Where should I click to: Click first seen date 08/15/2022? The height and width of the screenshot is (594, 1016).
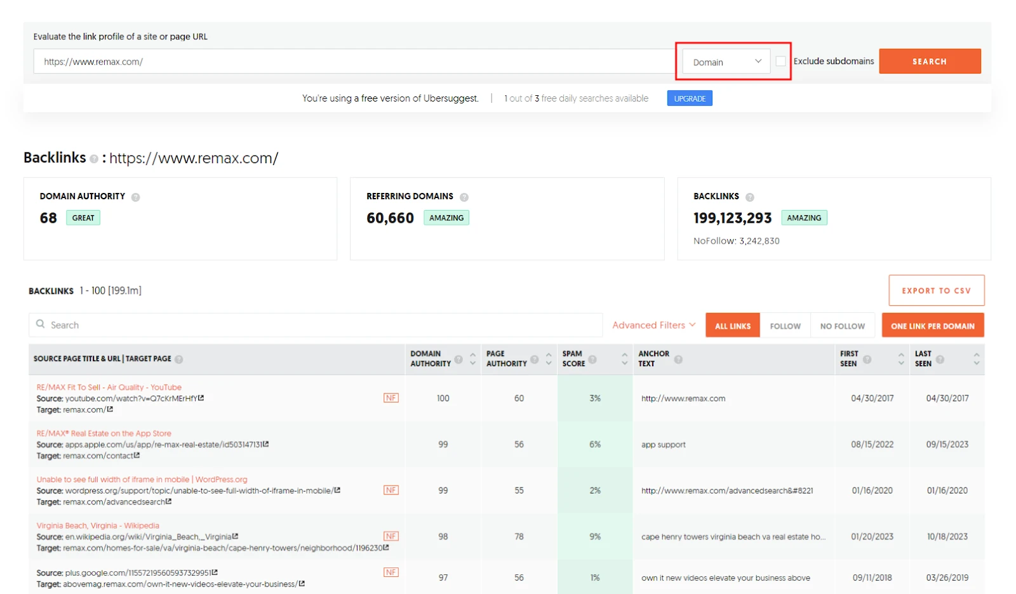click(x=872, y=444)
